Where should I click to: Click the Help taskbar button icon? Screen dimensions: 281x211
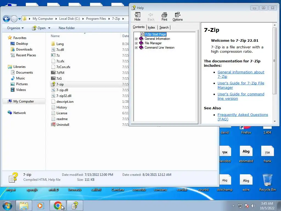pos(75,206)
